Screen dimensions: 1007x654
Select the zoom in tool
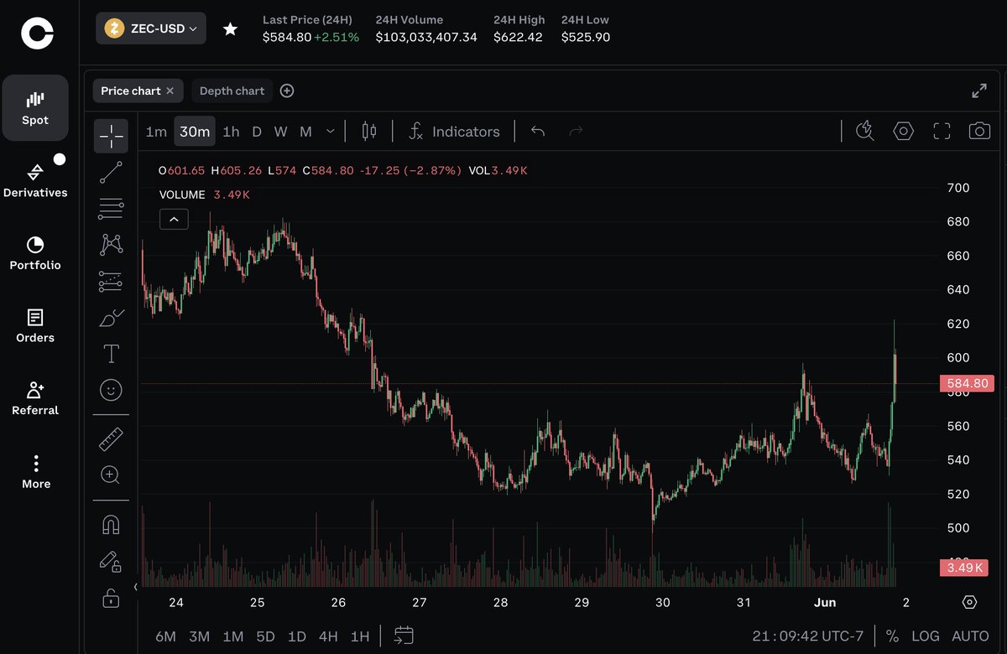click(111, 475)
